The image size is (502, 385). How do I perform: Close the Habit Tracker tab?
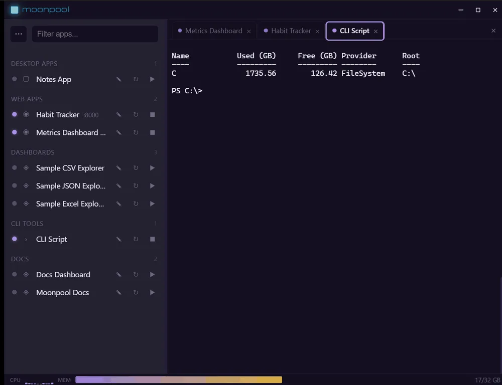coord(317,32)
